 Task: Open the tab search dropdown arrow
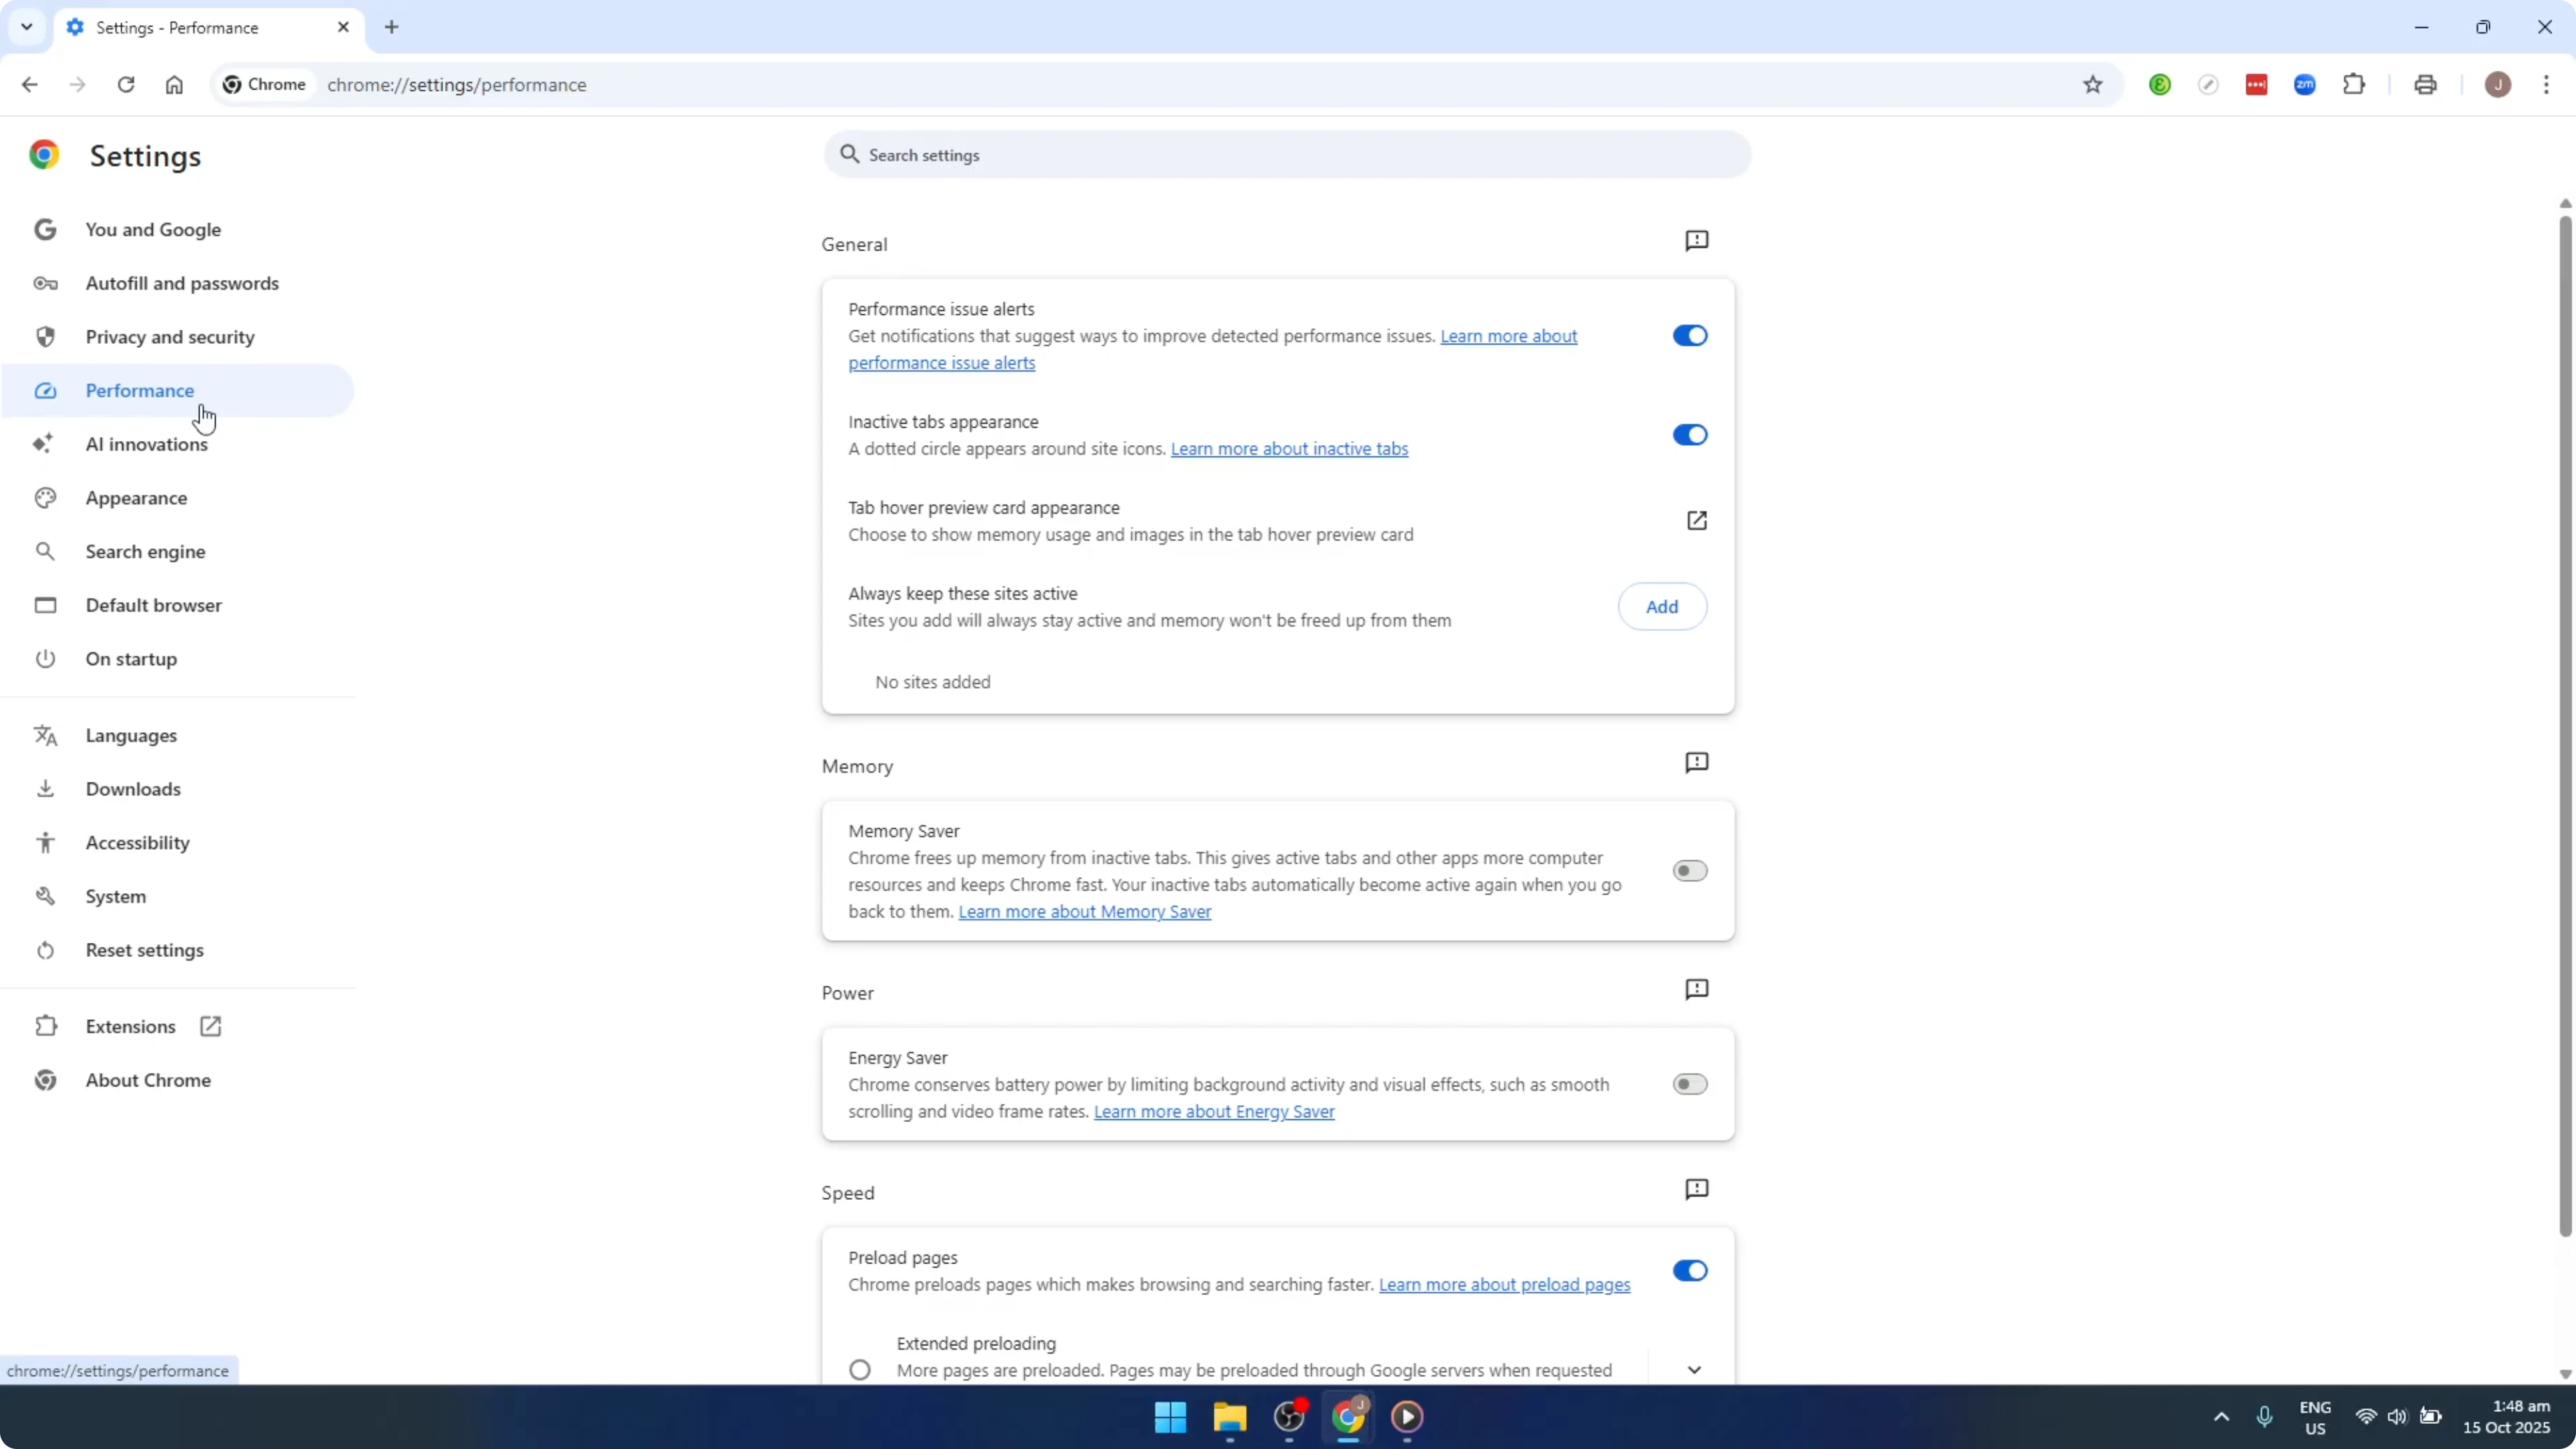[x=27, y=27]
